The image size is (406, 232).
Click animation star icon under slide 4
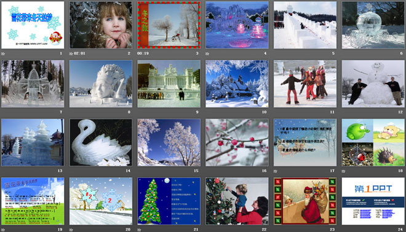pyautogui.click(x=207, y=54)
